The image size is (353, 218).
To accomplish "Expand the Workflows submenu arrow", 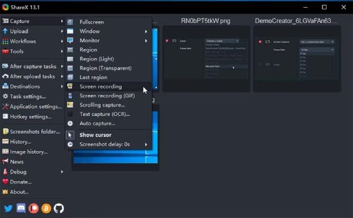I will (62, 41).
